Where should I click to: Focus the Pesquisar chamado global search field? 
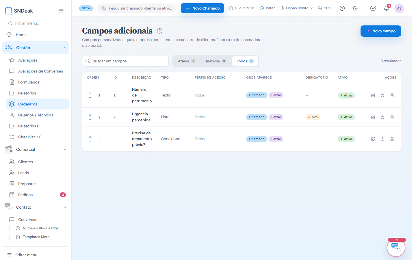(x=137, y=8)
